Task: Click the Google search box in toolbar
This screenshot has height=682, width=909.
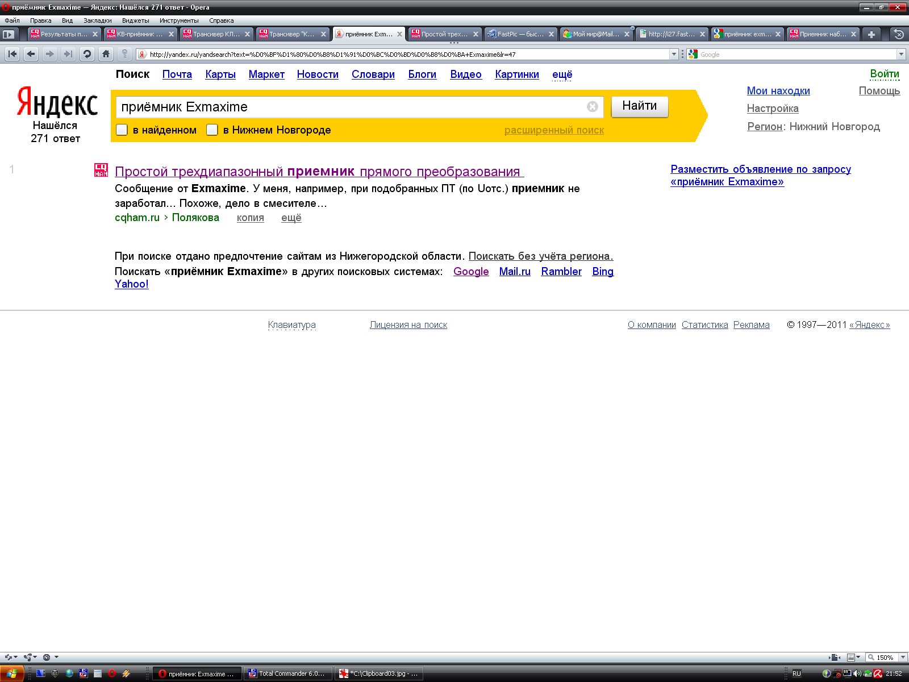Action: tap(797, 55)
